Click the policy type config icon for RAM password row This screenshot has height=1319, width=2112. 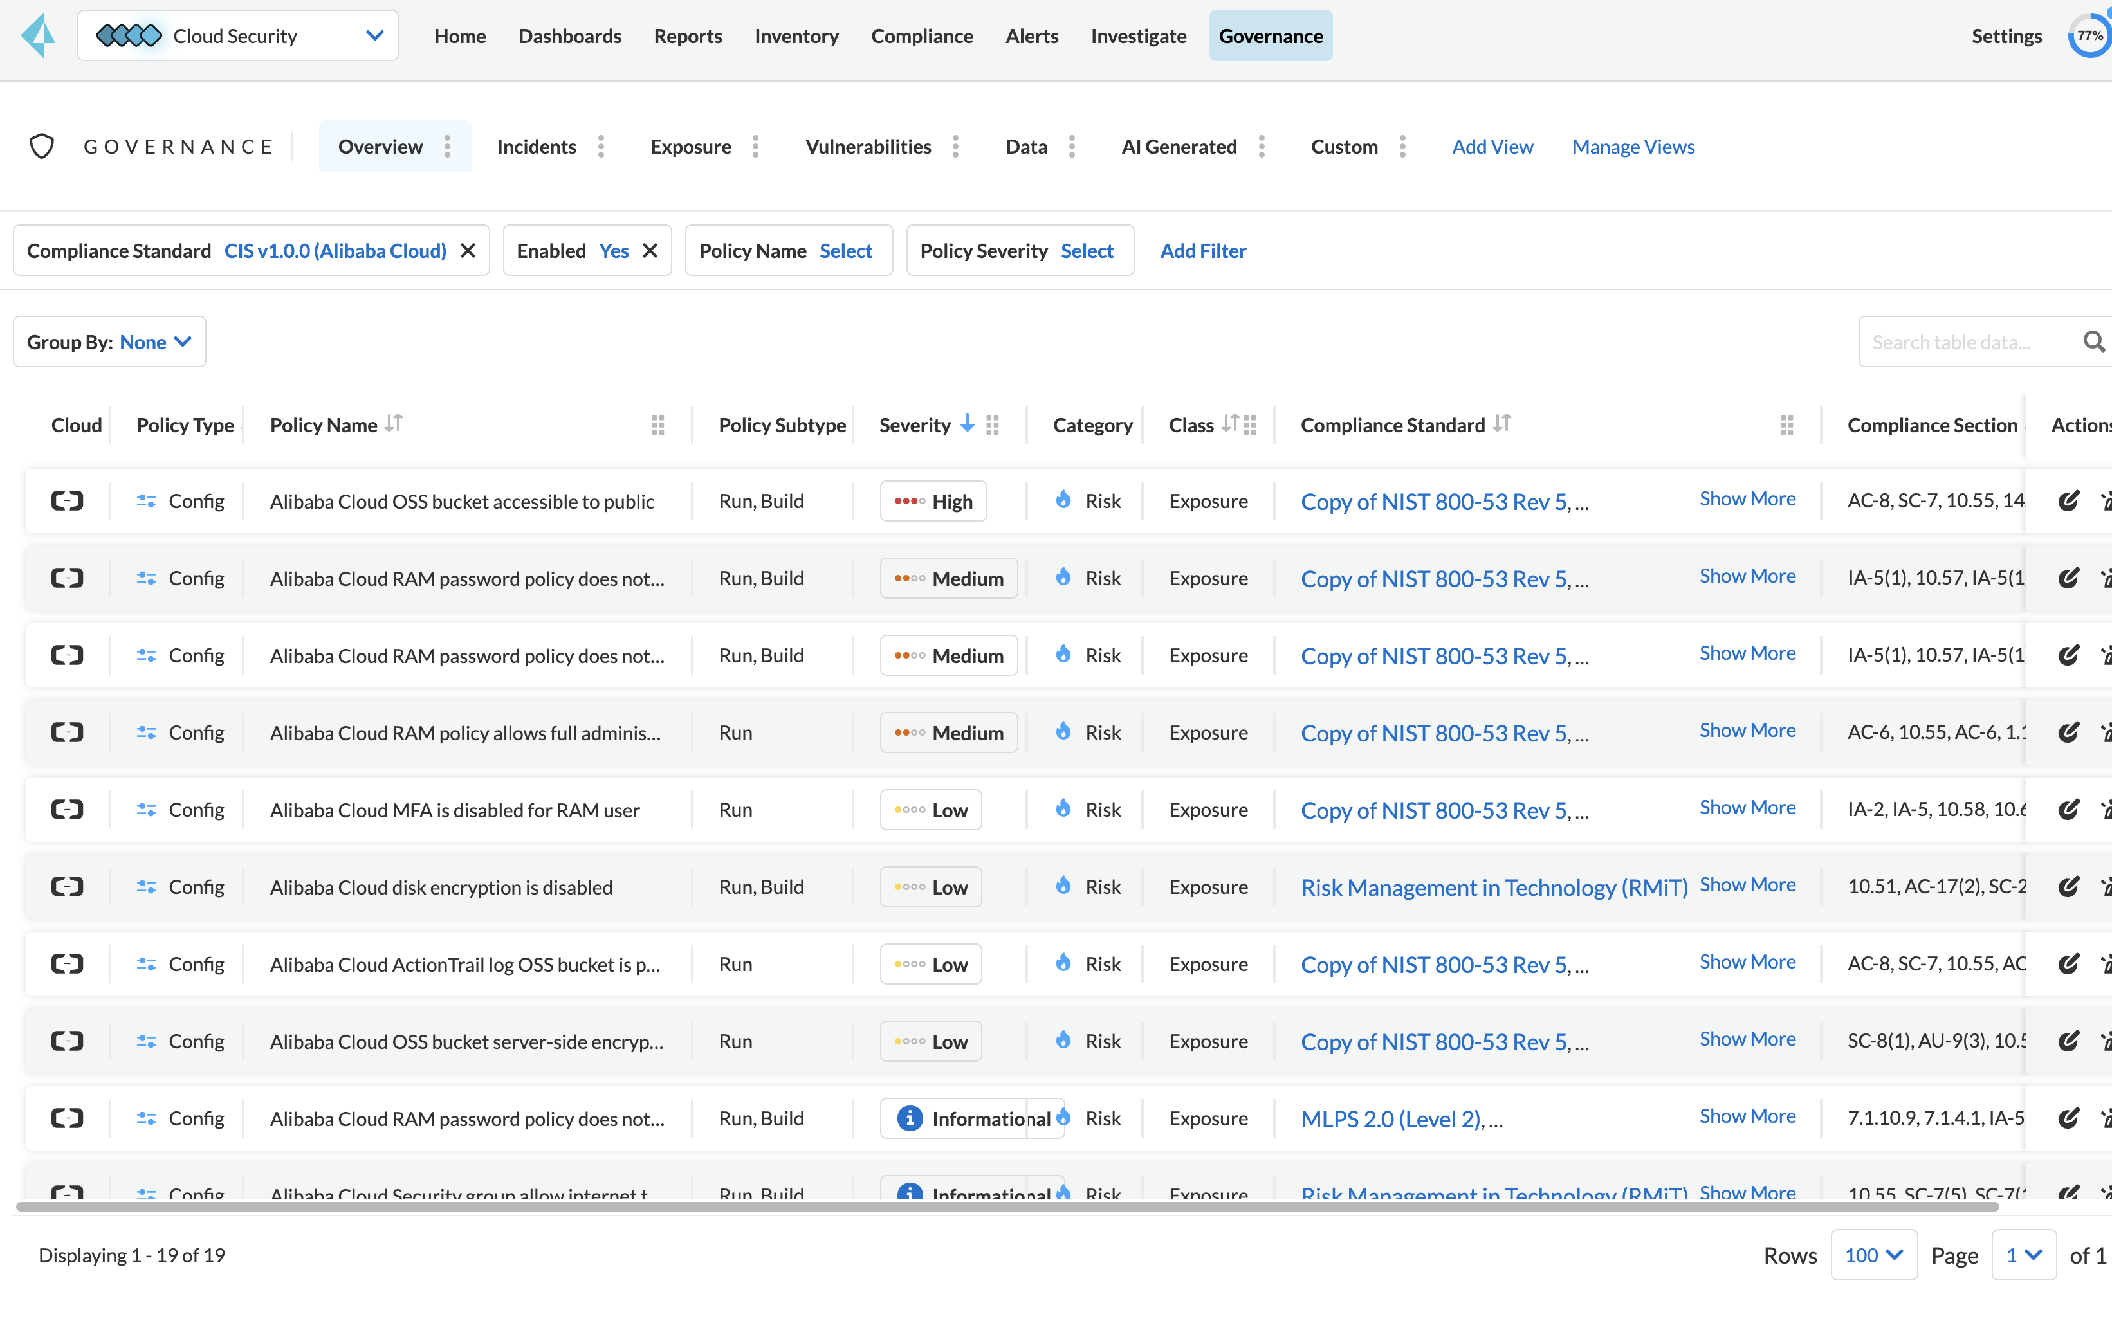[x=147, y=578]
